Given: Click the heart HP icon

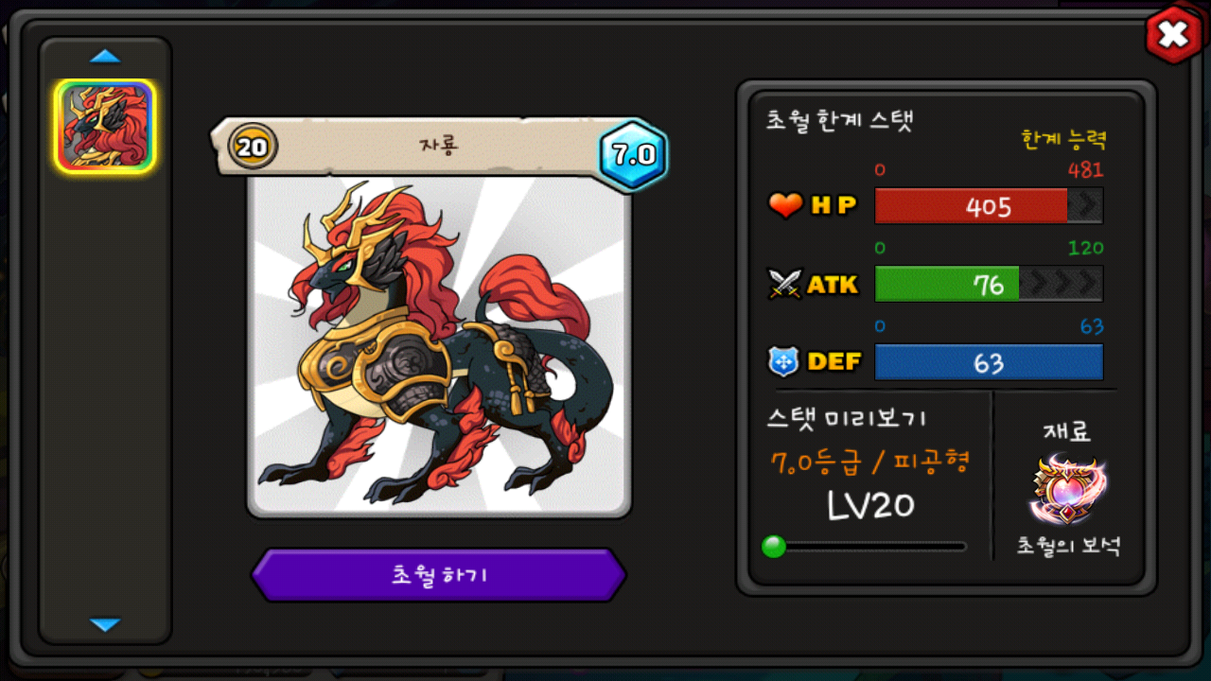Looking at the screenshot, I should [785, 205].
